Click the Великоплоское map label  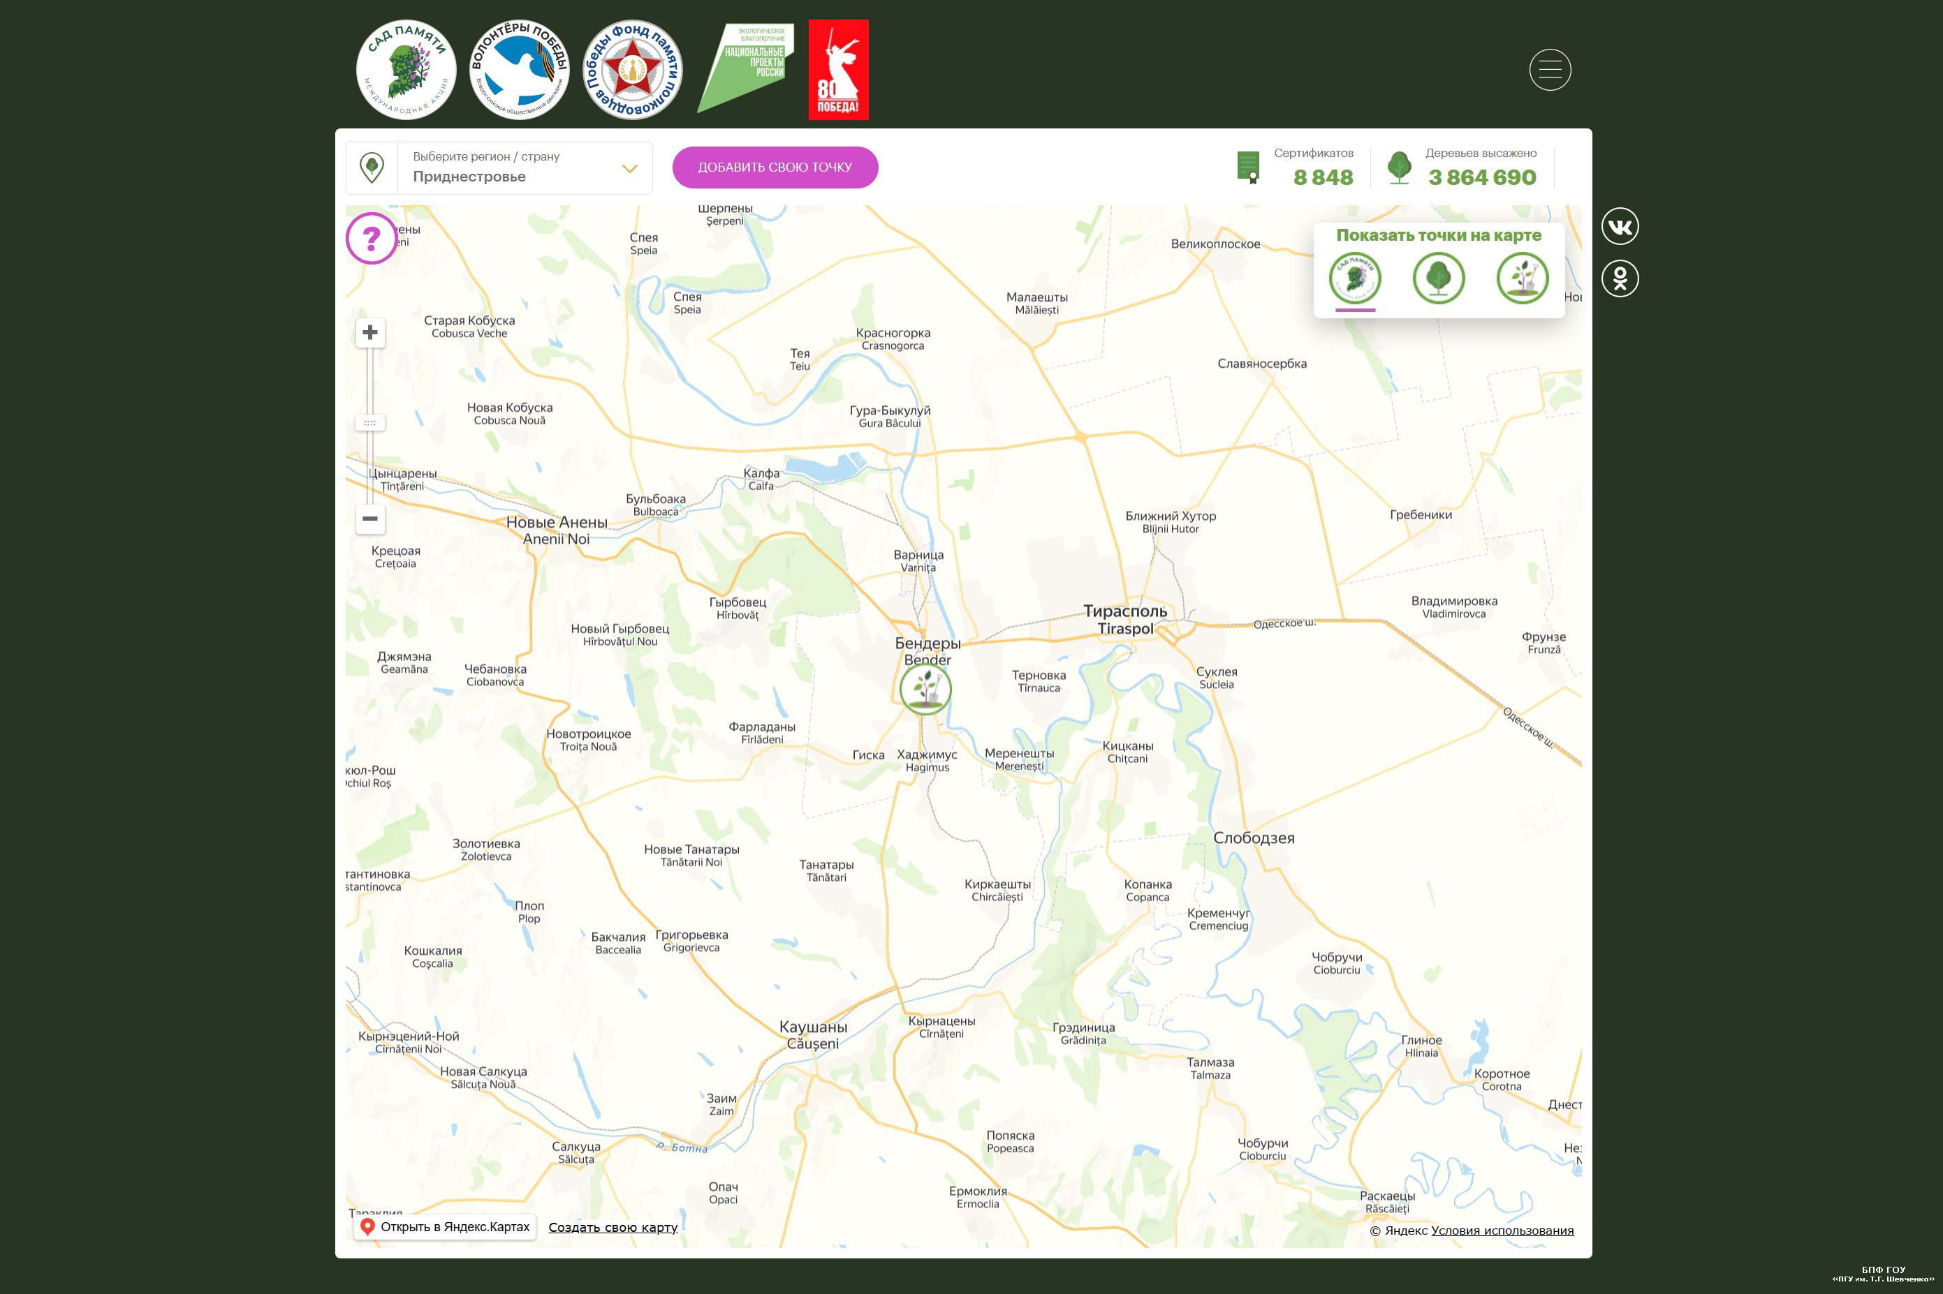pyautogui.click(x=1215, y=244)
